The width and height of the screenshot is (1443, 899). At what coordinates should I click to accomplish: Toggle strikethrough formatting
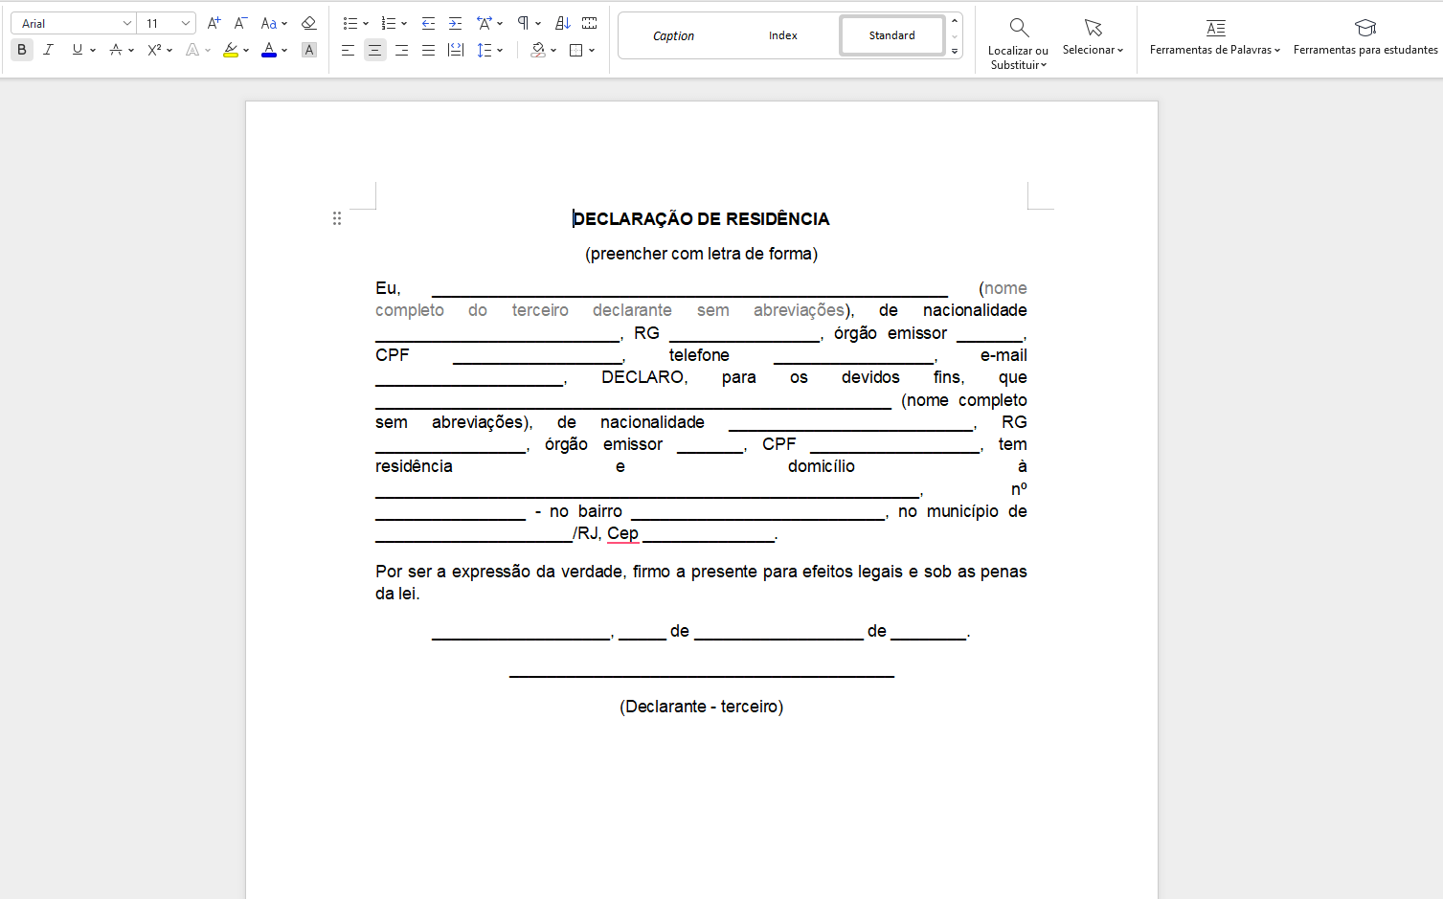(115, 50)
